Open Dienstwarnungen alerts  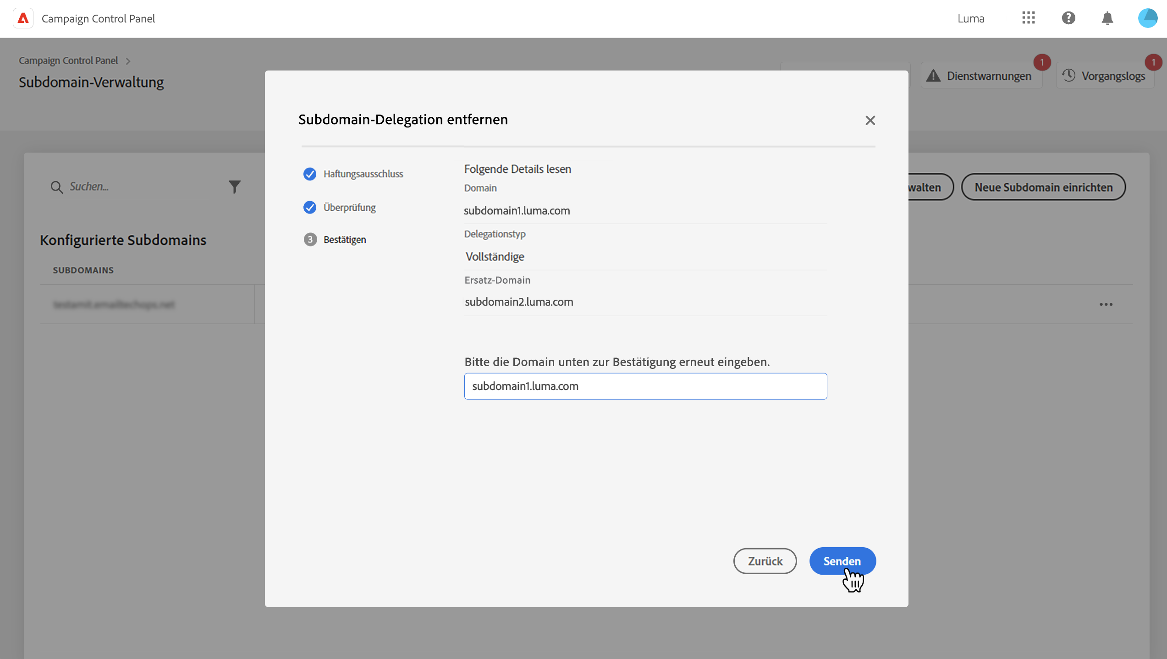point(981,76)
